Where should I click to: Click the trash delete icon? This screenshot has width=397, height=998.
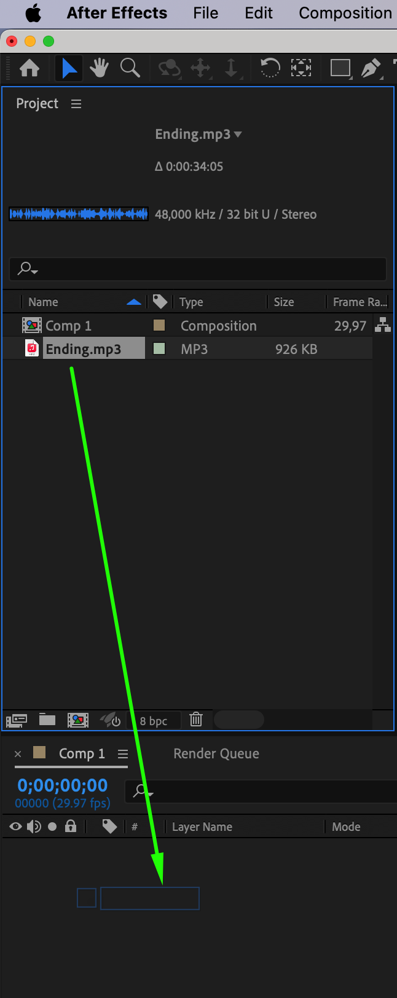coord(196,719)
